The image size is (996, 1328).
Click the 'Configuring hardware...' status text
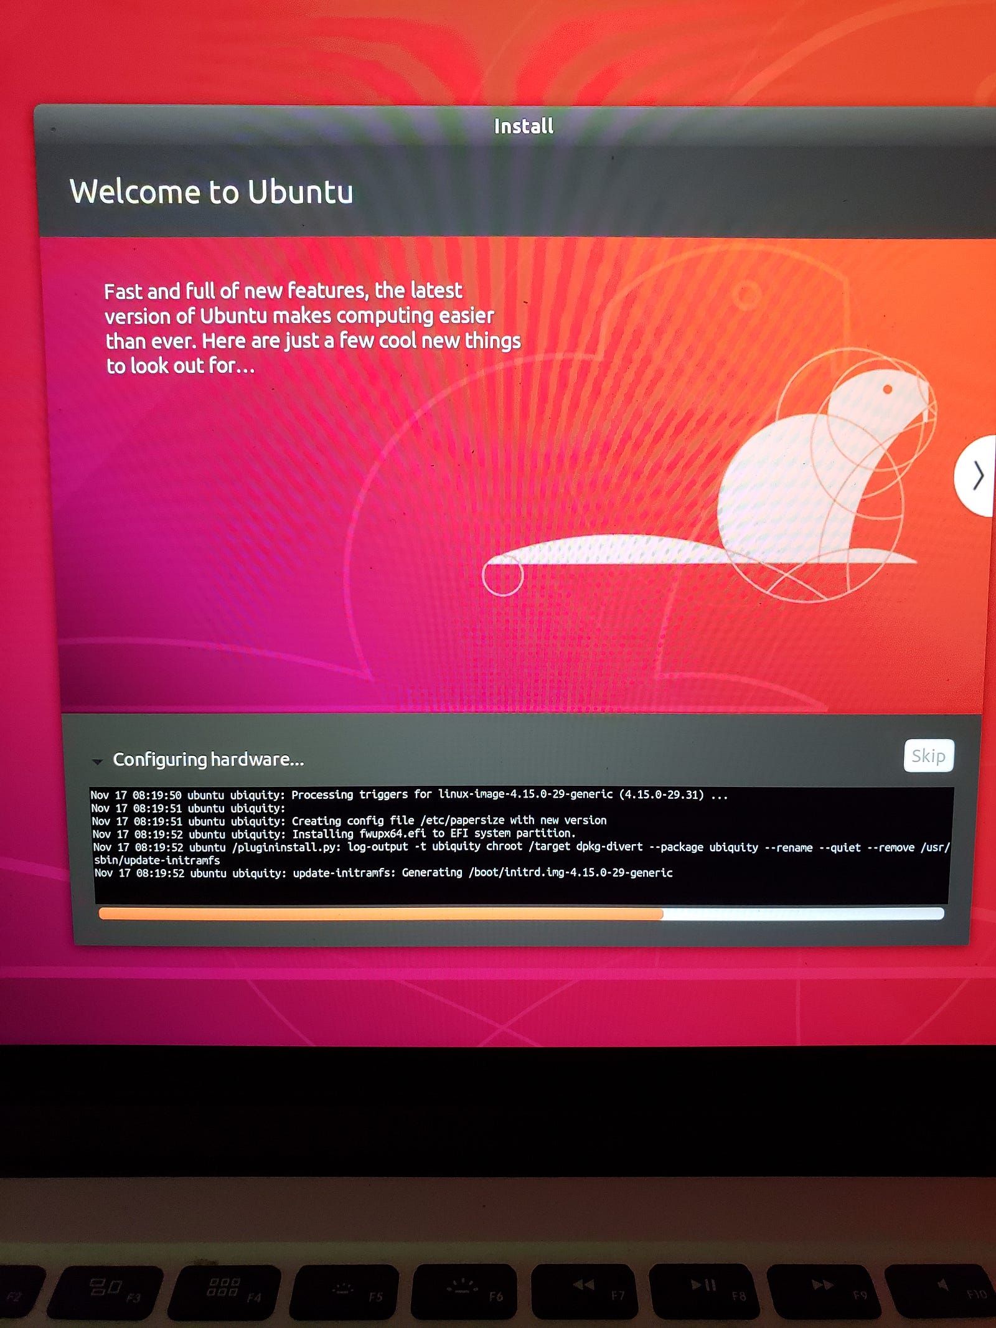[209, 760]
